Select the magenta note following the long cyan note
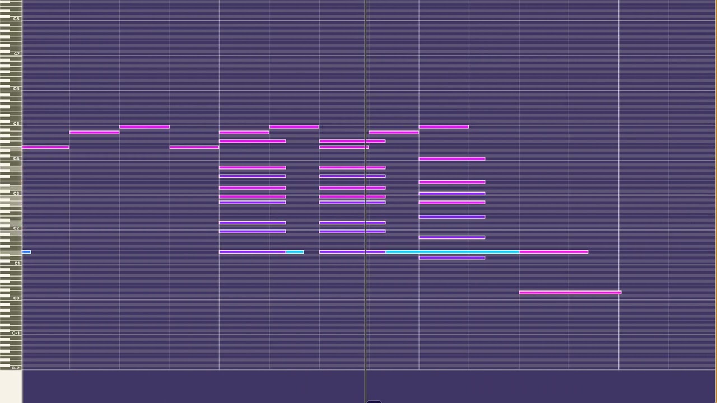The height and width of the screenshot is (403, 717). pos(553,252)
